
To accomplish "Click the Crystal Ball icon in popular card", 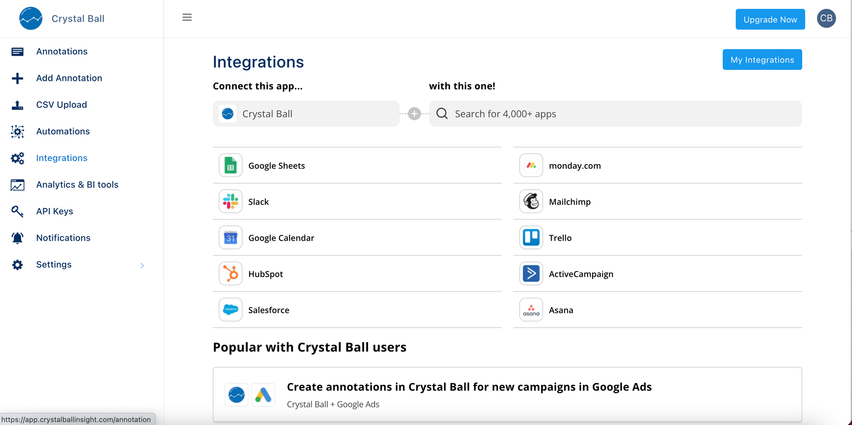I will tap(236, 395).
